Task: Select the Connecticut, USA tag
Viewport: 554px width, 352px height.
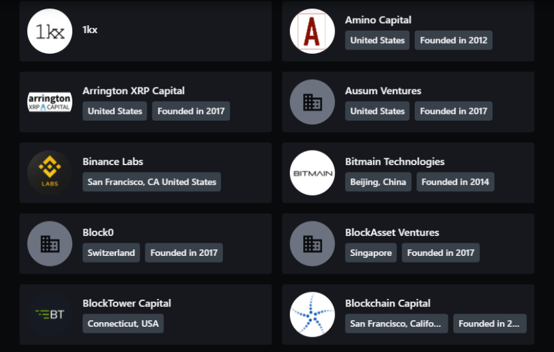Action: pyautogui.click(x=123, y=323)
